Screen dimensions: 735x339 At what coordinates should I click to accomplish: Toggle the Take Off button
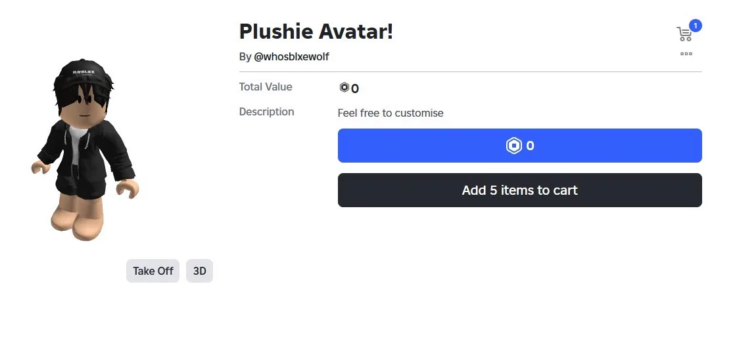[x=153, y=271]
